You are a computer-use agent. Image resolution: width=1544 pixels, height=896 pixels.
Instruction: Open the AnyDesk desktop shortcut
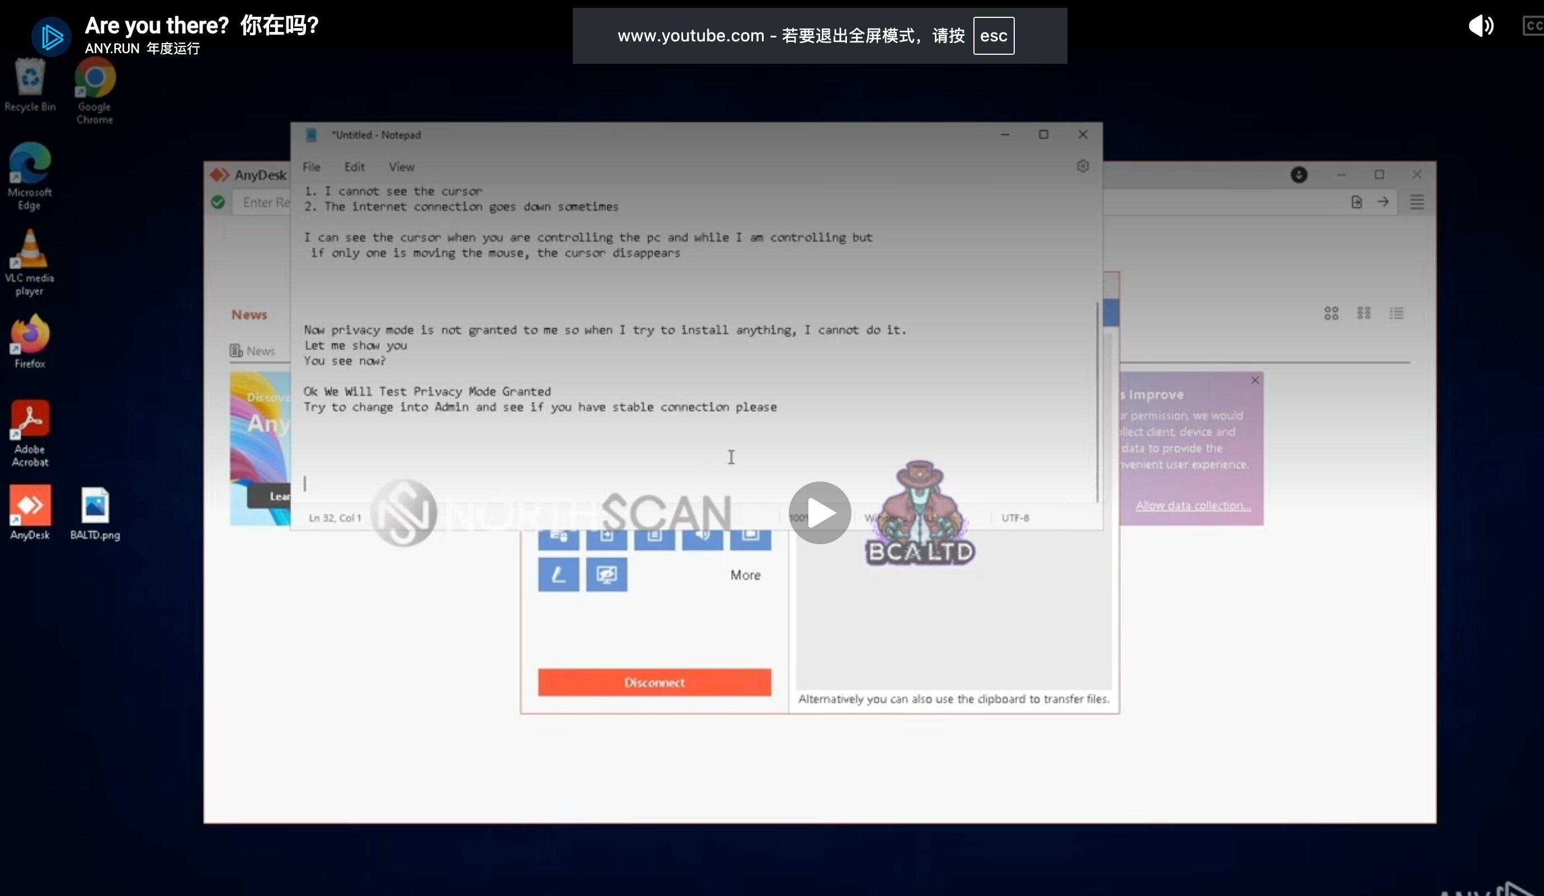(x=30, y=513)
